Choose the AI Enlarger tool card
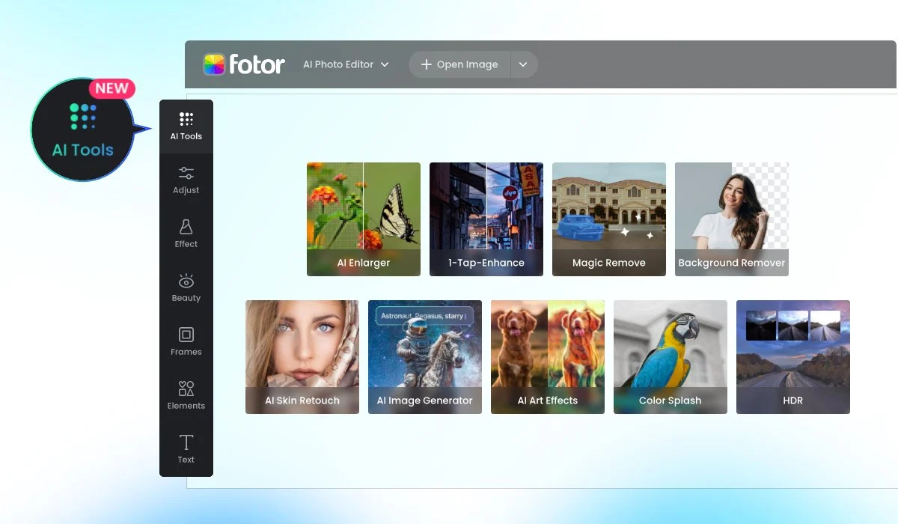Viewport: 898px width, 524px height. tap(364, 219)
